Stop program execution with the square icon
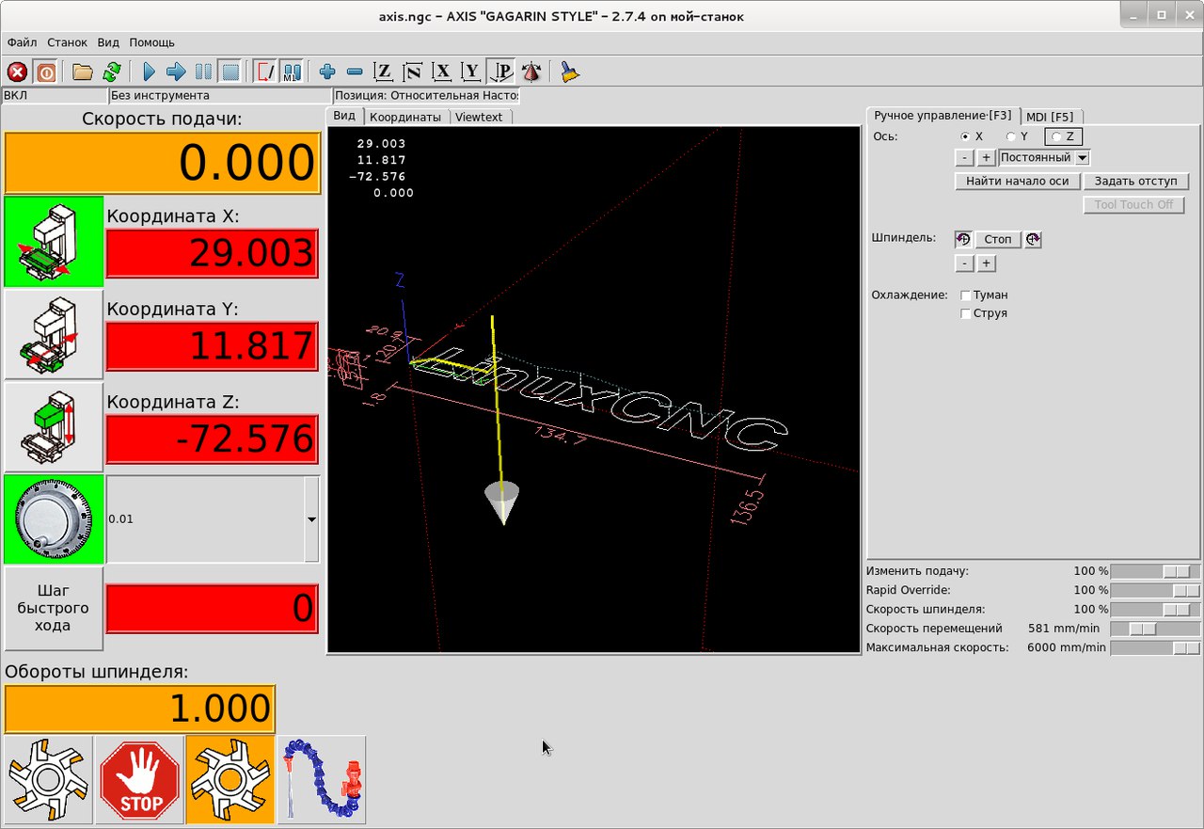This screenshot has height=829, width=1204. click(230, 72)
